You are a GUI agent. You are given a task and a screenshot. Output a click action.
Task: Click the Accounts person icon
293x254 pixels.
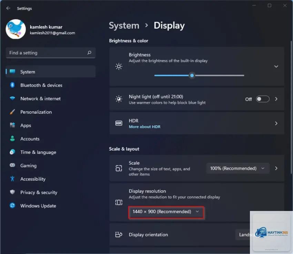coord(12,138)
